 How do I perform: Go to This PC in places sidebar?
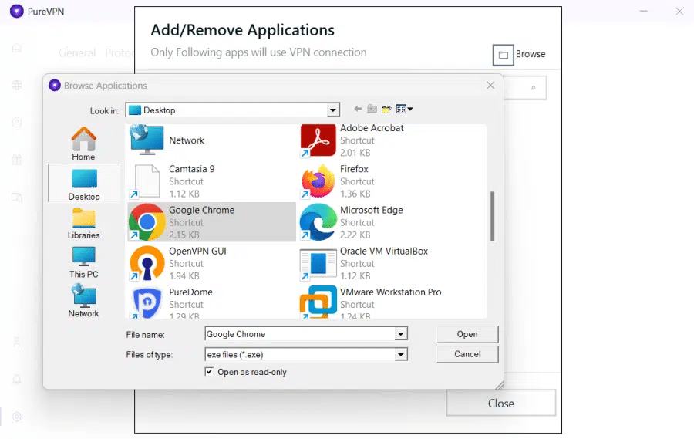click(x=83, y=262)
